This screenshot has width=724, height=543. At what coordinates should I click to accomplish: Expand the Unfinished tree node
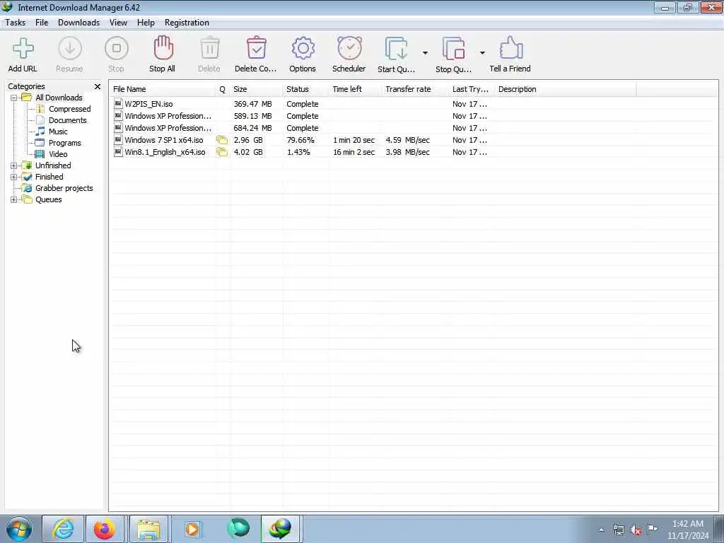point(14,165)
